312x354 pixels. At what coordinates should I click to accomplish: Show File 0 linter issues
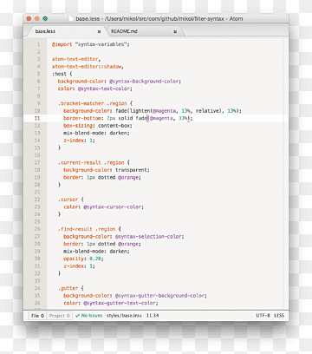[38, 316]
